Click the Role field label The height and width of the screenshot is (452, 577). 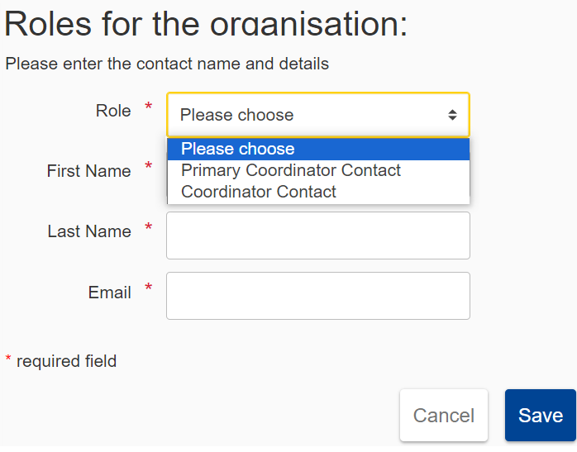click(113, 111)
